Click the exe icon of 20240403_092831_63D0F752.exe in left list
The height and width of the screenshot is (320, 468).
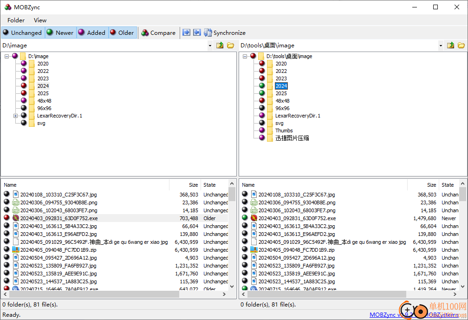[16, 218]
